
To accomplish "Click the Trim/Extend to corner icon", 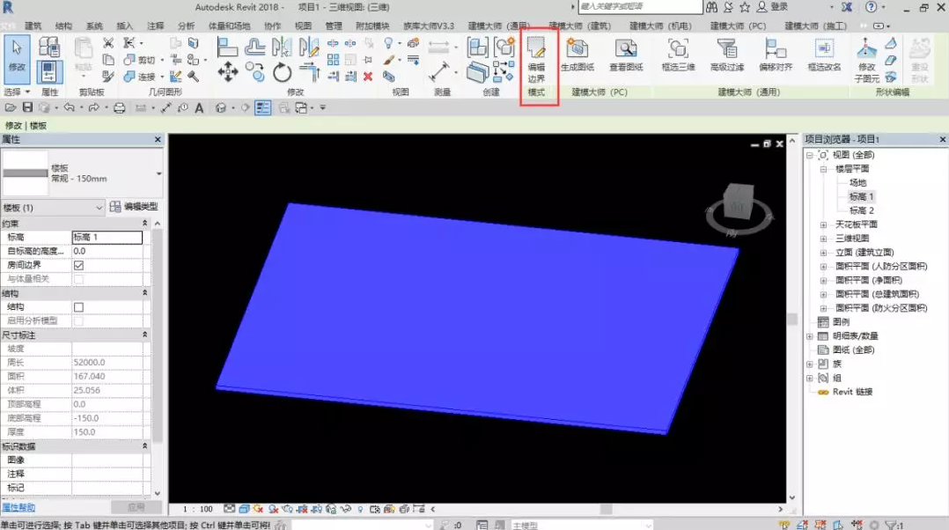I will coord(309,72).
